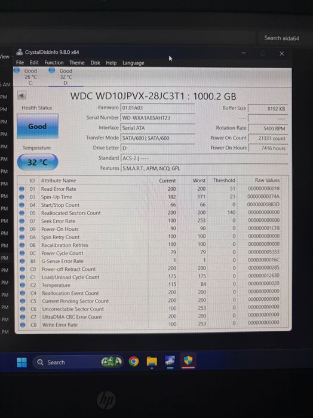Click the Transfer Mode SATA/600 field
The height and width of the screenshot is (418, 313).
point(158,138)
